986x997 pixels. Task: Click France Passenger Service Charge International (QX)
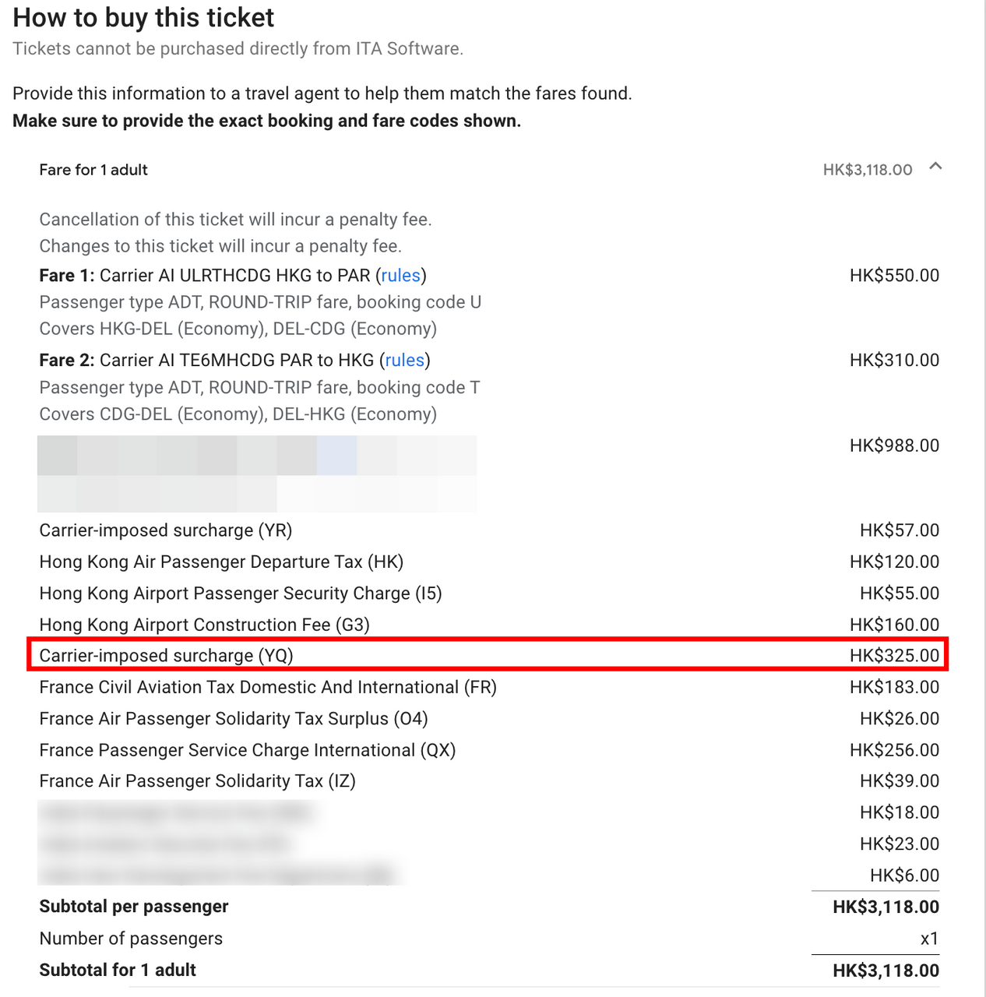click(x=247, y=750)
